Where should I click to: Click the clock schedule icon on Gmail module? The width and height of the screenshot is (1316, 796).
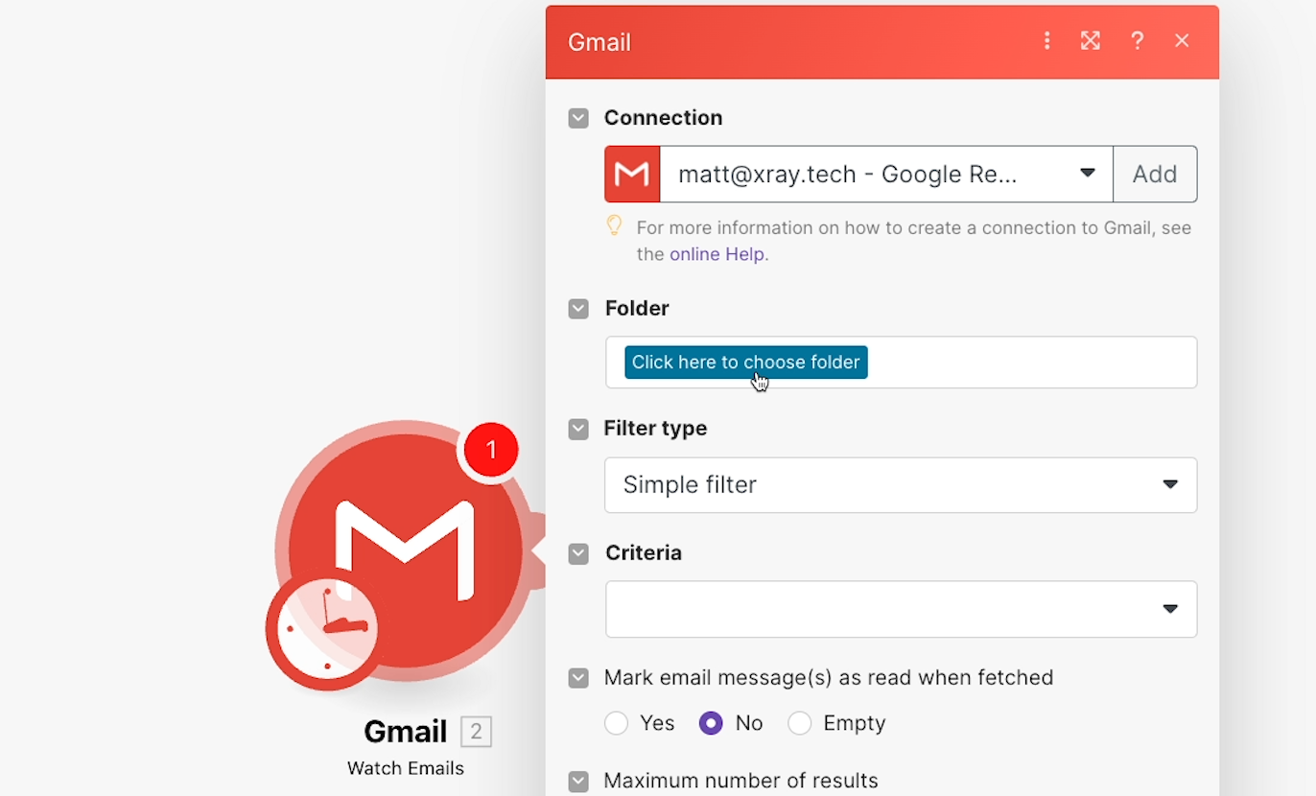point(326,629)
